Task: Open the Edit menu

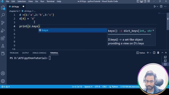Action: pos(13,1)
